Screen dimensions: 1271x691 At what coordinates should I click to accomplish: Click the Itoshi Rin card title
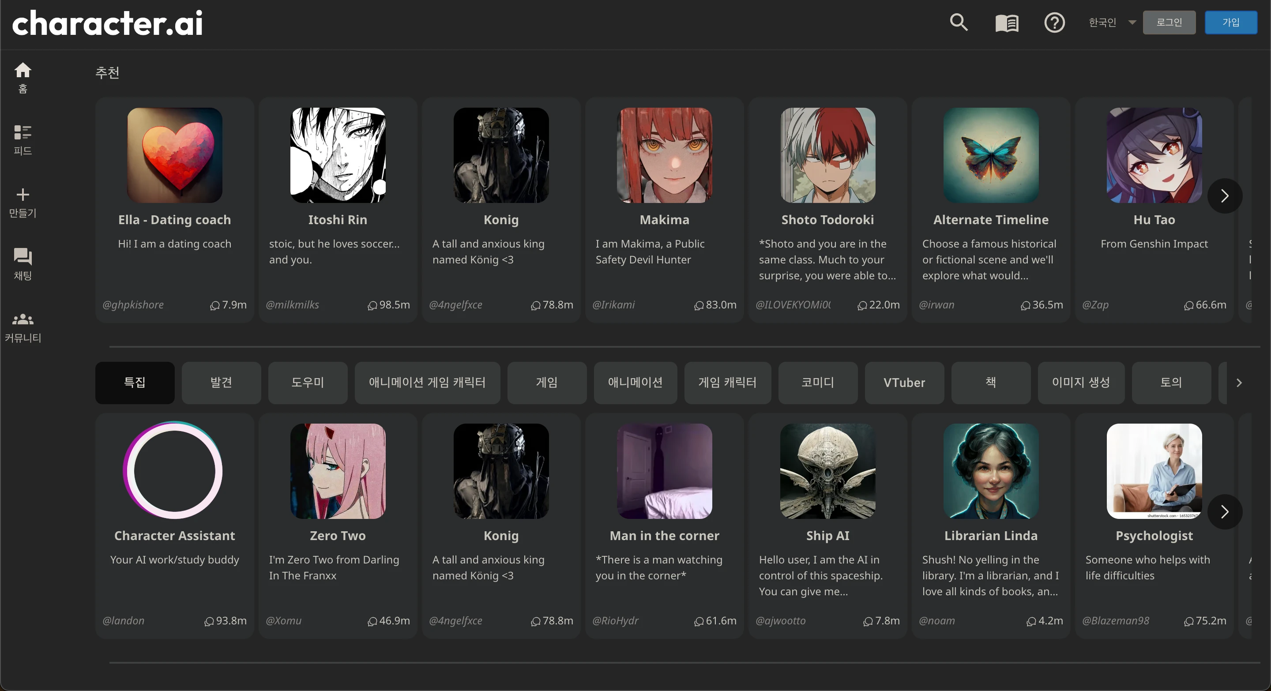pos(338,220)
